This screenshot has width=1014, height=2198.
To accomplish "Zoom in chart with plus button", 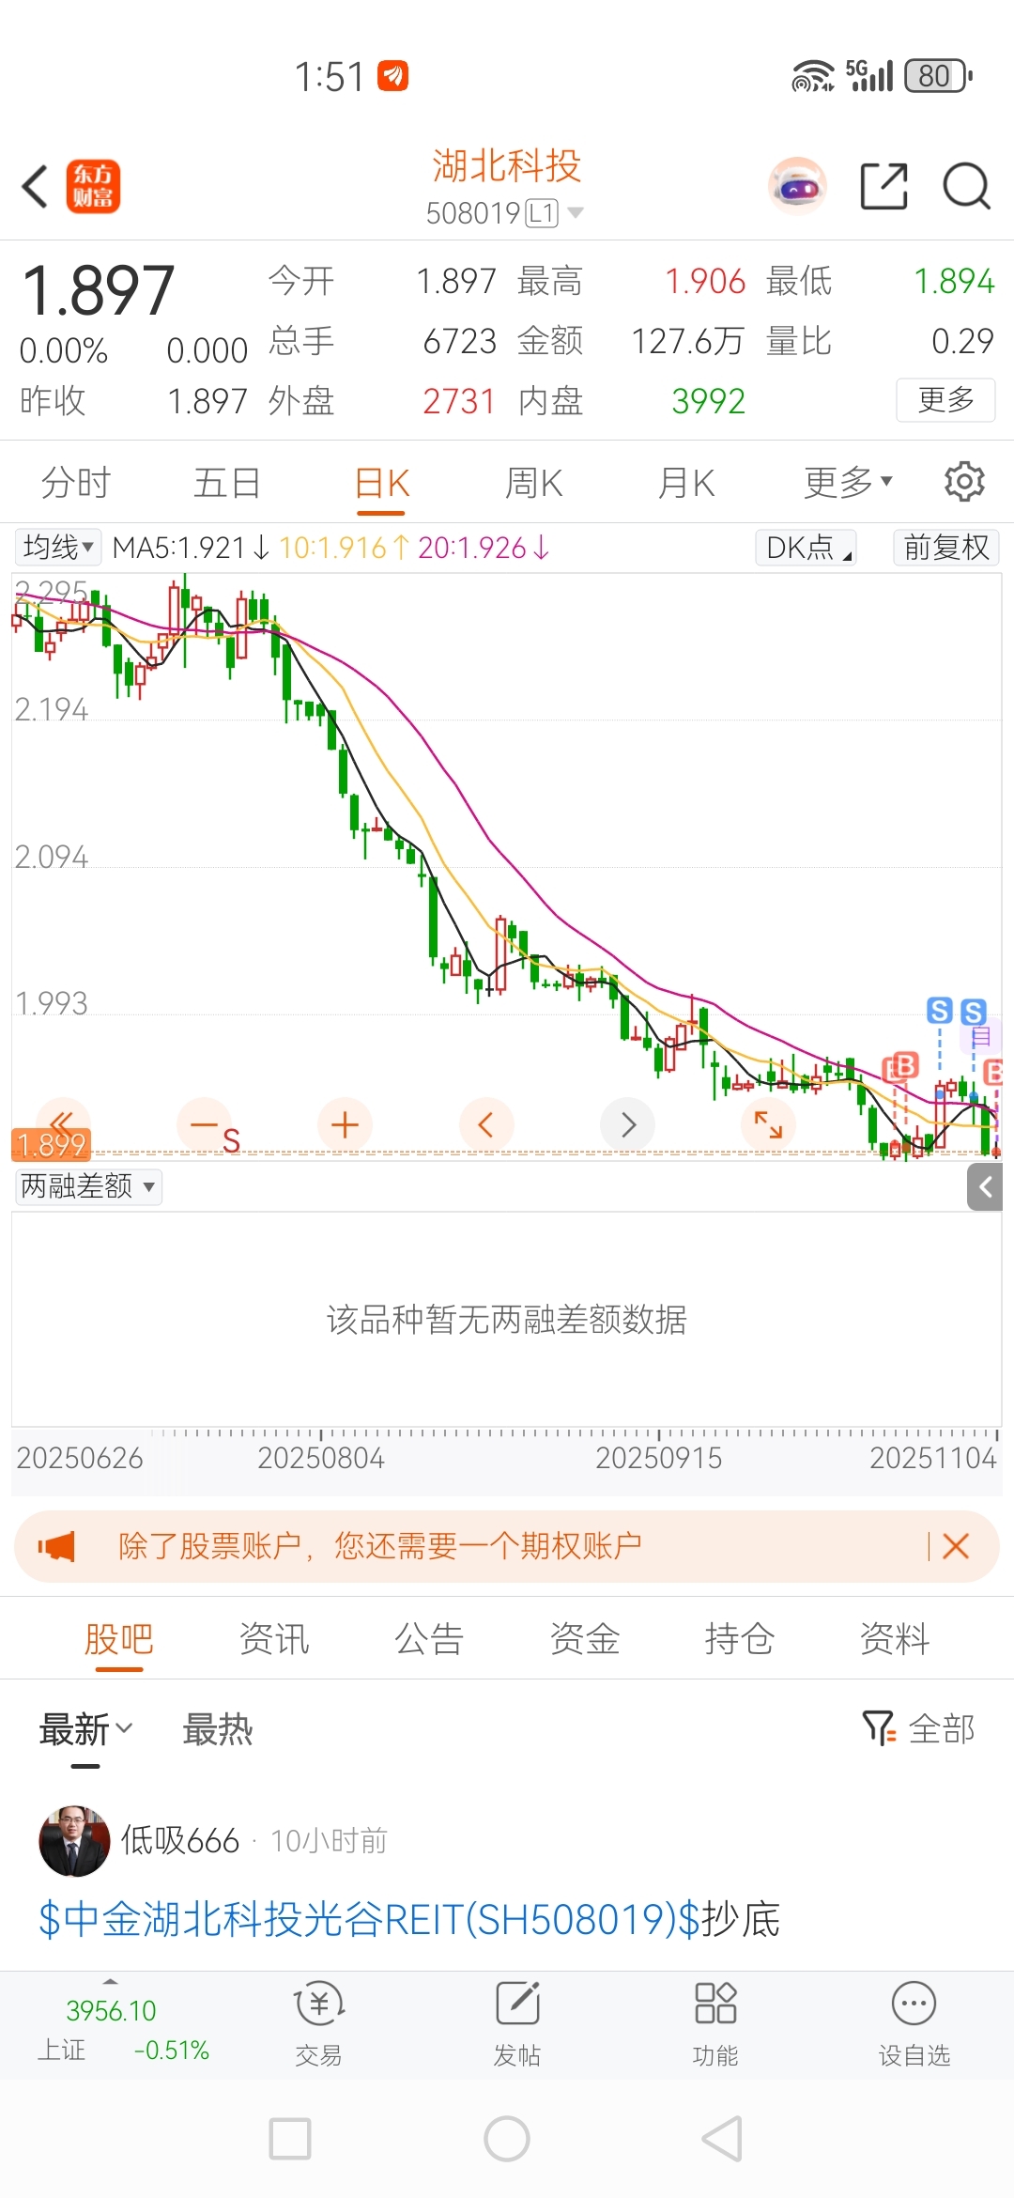I will click(x=345, y=1124).
